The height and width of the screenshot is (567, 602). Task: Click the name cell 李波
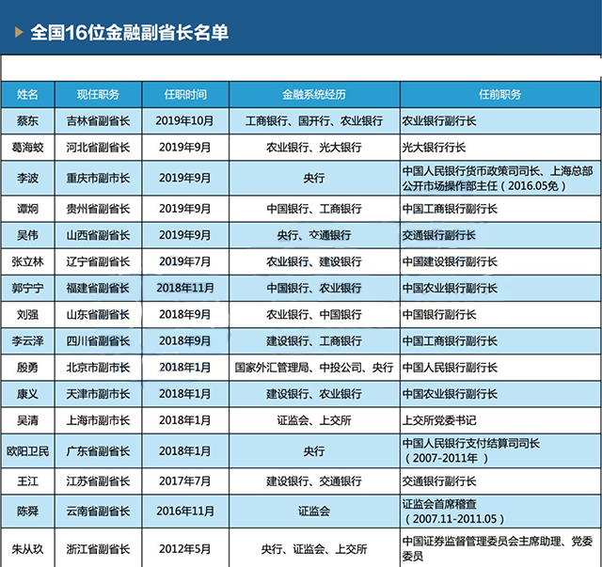tap(27, 178)
